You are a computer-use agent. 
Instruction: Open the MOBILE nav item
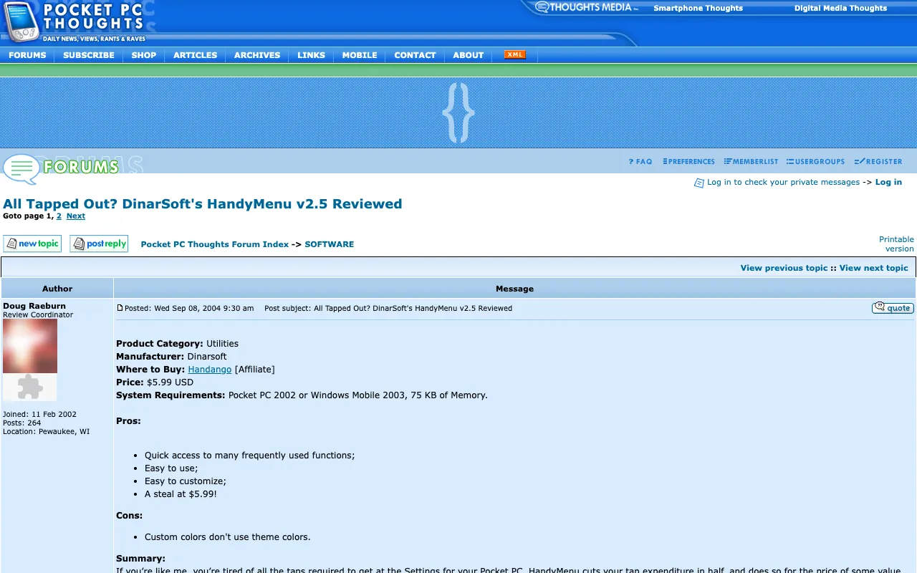[360, 55]
